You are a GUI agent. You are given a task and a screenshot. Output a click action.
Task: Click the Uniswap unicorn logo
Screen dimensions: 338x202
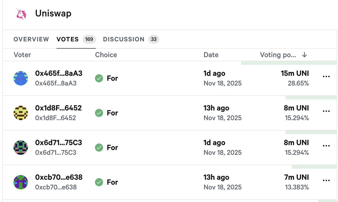[21, 14]
